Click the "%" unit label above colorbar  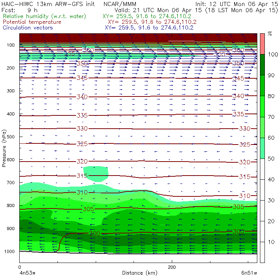point(270,33)
